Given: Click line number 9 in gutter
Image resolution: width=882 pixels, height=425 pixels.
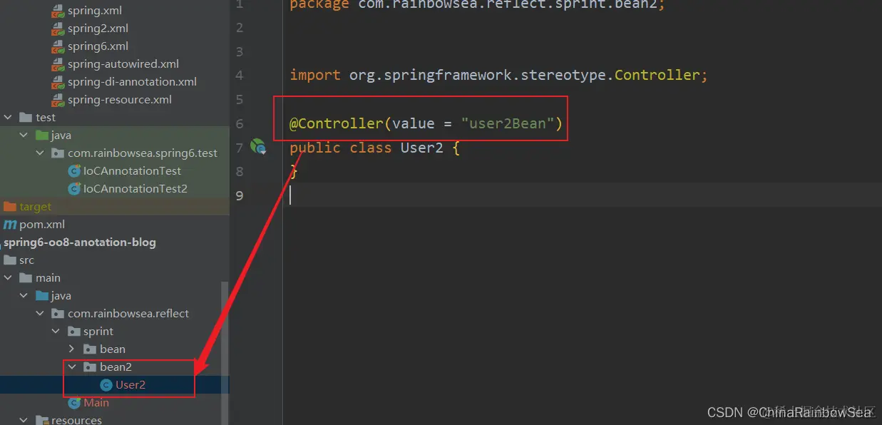Looking at the screenshot, I should (240, 195).
